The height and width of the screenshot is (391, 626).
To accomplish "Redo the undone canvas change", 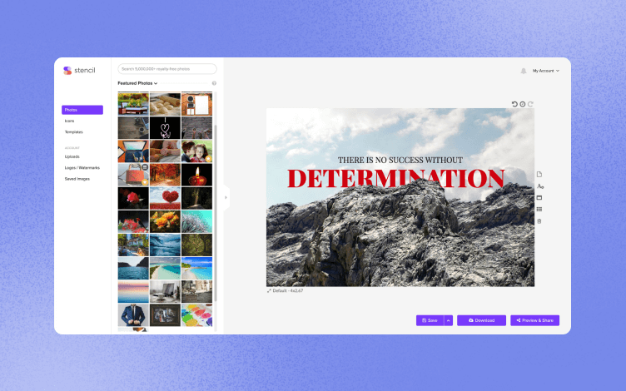I will [530, 104].
